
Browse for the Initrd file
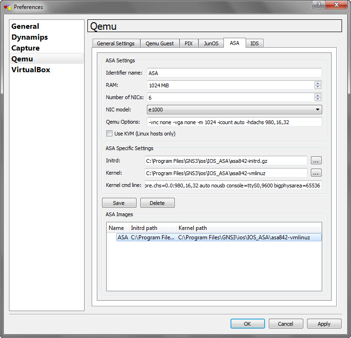(316, 161)
